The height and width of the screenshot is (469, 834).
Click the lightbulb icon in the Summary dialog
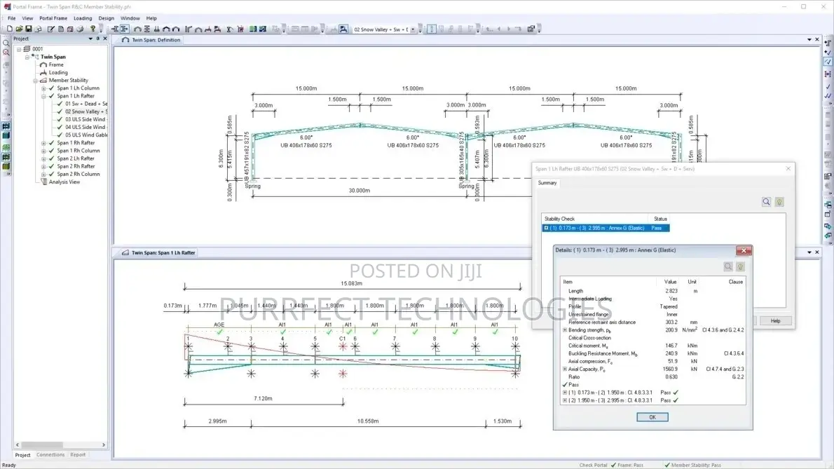[x=779, y=202]
